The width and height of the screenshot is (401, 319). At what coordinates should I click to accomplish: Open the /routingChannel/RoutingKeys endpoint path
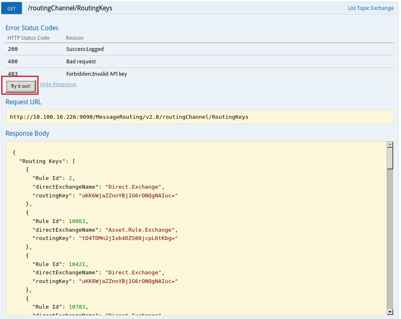[x=70, y=8]
